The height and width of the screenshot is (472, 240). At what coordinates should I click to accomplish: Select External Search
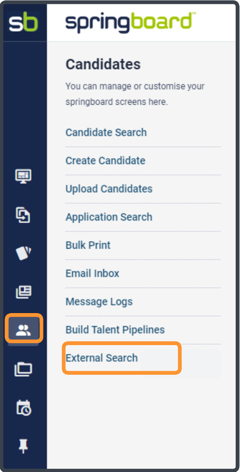[x=102, y=358]
